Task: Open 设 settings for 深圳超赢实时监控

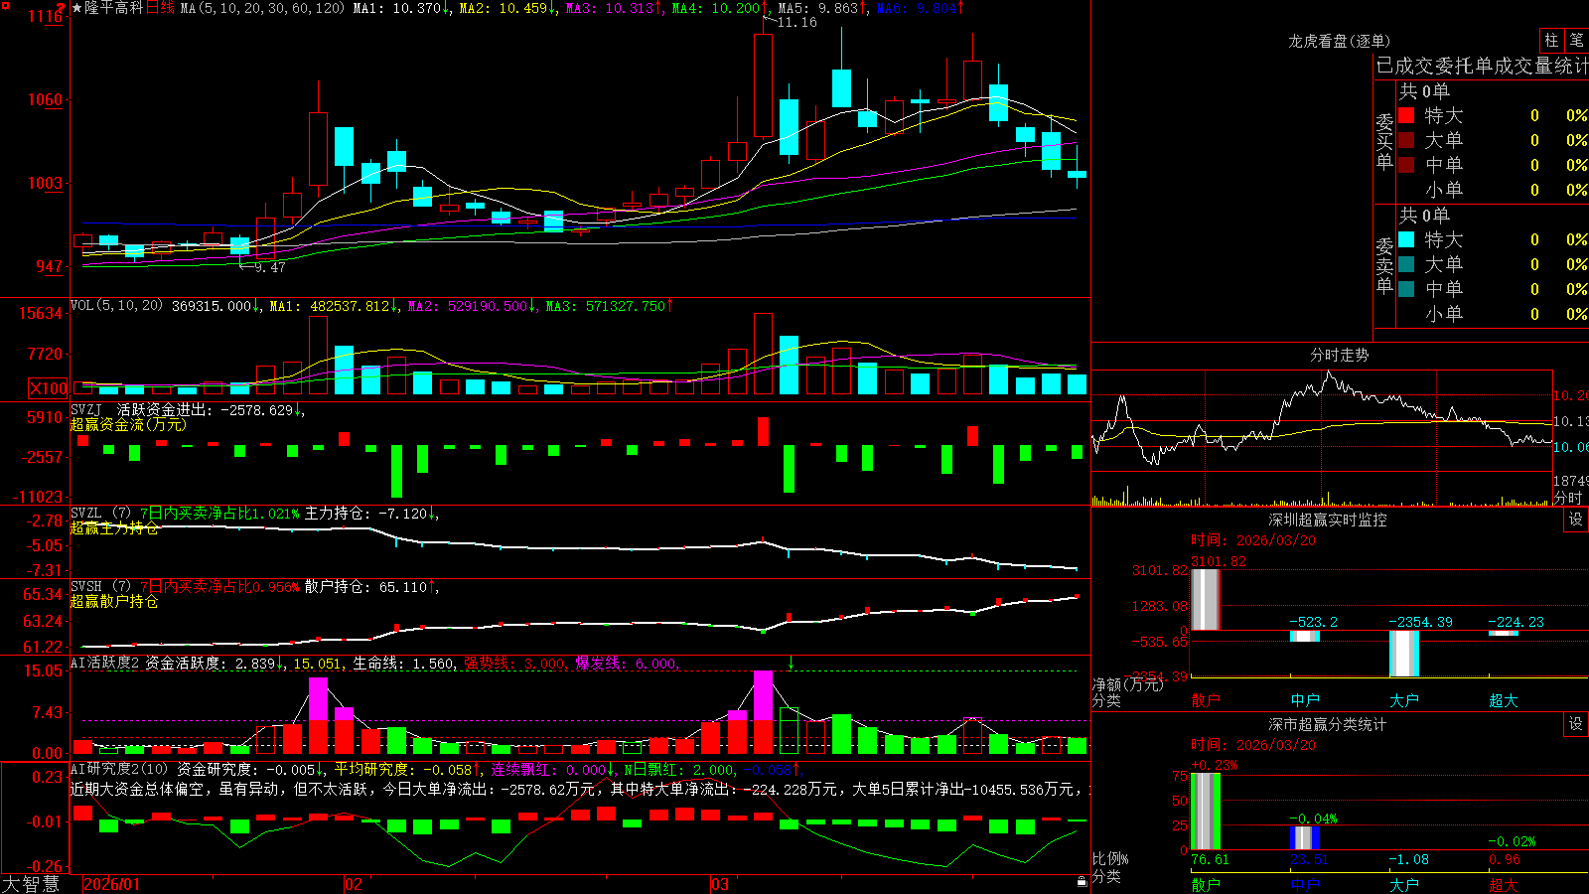Action: click(x=1576, y=520)
